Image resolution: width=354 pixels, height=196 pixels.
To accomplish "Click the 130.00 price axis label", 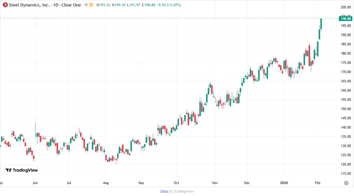I will pyautogui.click(x=346, y=146).
